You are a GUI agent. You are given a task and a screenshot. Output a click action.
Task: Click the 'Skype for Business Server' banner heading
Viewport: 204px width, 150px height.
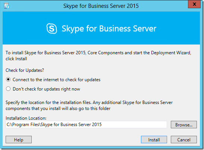pos(109,28)
